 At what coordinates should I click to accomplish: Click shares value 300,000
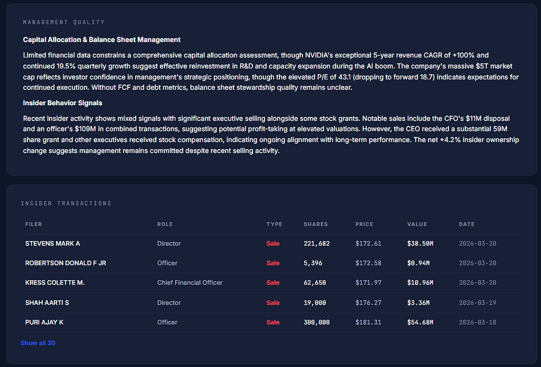coord(317,322)
